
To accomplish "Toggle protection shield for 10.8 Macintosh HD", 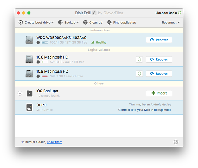I will [140, 59].
